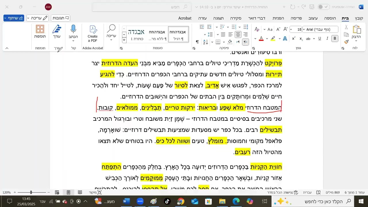
Task: Toggle Show/Hide paragraph marks
Action: 197,42
